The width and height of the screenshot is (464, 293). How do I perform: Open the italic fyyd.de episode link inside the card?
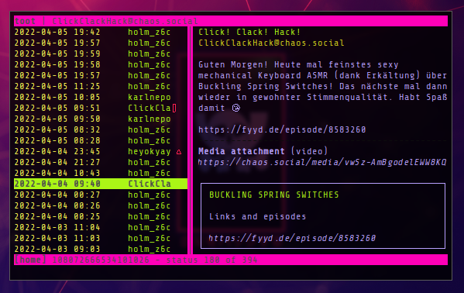coord(292,238)
